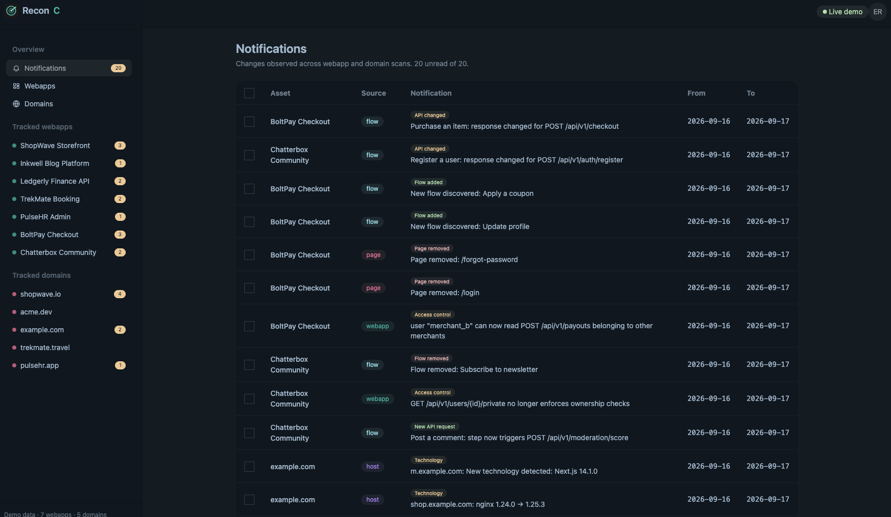Toggle the select-all checkbox in table header
Screen dimensions: 891x517
tap(249, 93)
